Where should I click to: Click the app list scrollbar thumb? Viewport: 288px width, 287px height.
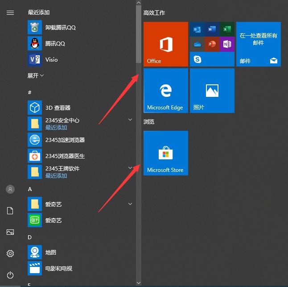139,34
